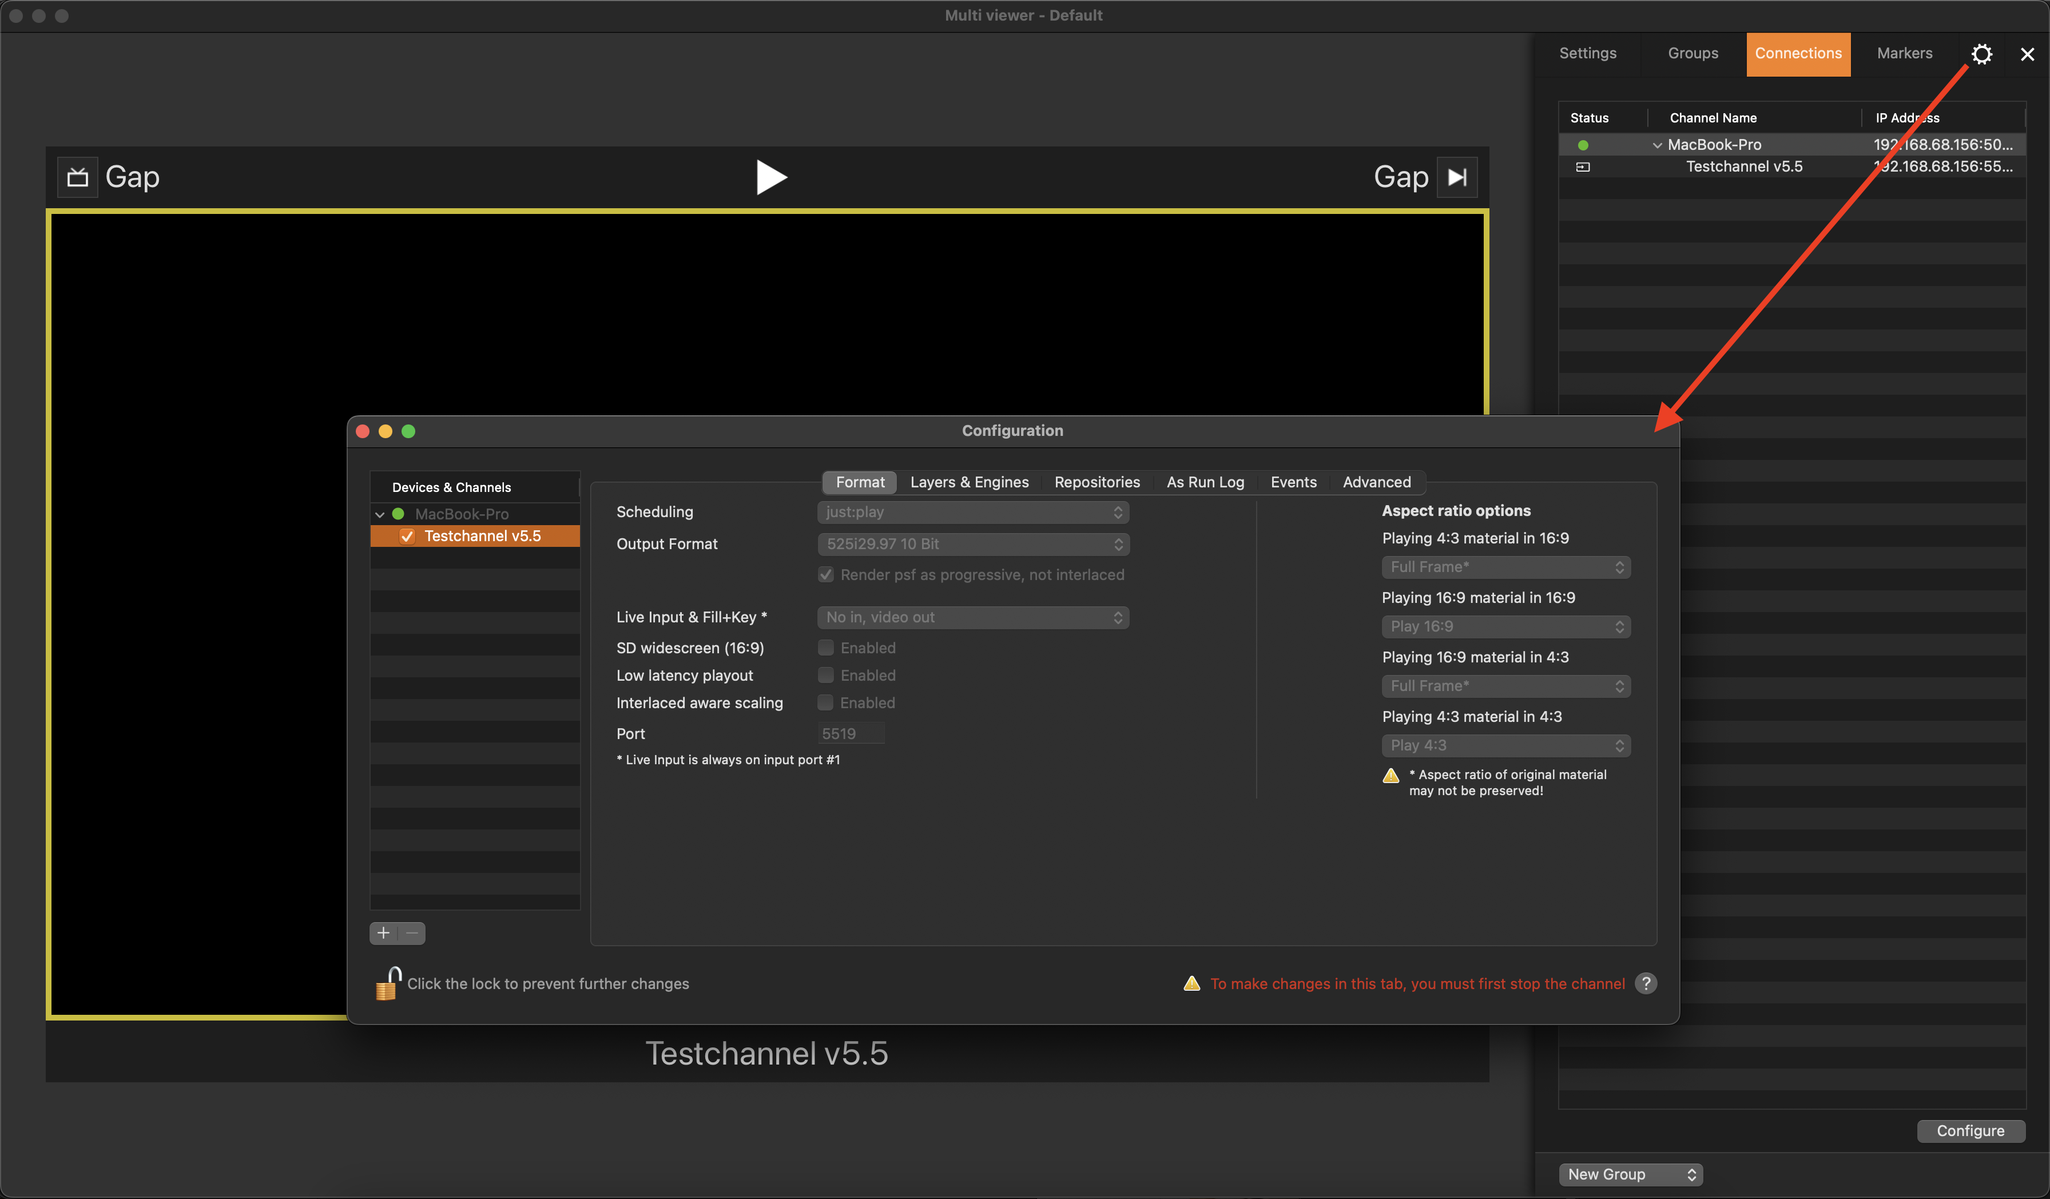Click the aspect ratio warning triangle icon
Viewport: 2050px width, 1199px height.
pos(1390,775)
